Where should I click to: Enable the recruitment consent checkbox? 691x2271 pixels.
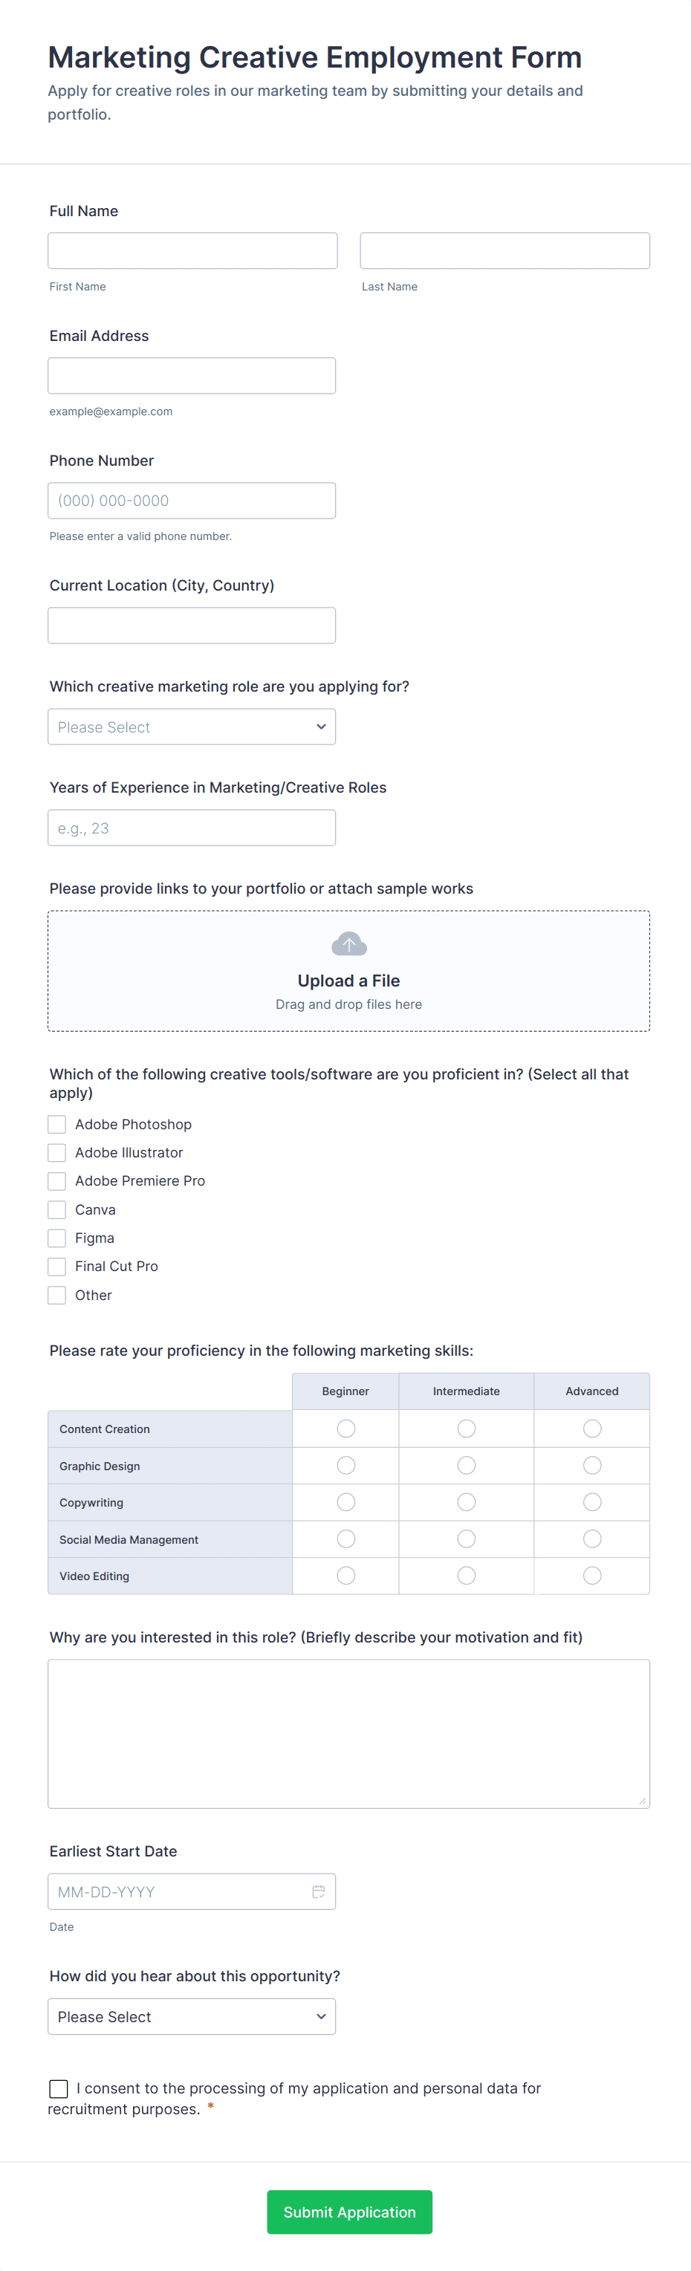(x=59, y=2088)
